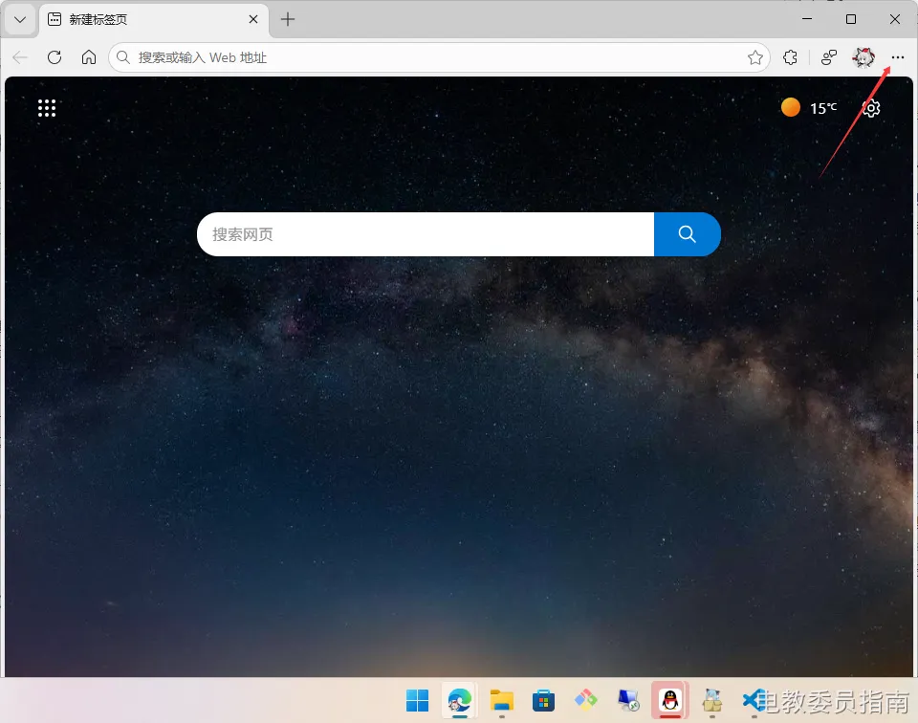Click the Home button in toolbar
918x723 pixels.
[x=89, y=57]
